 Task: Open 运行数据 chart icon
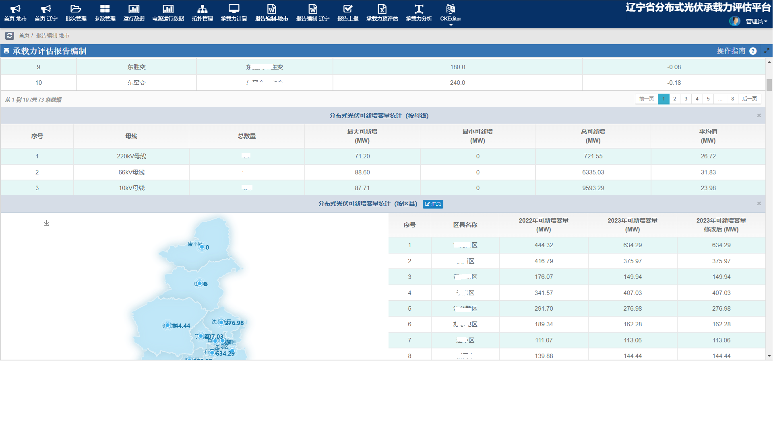(134, 9)
